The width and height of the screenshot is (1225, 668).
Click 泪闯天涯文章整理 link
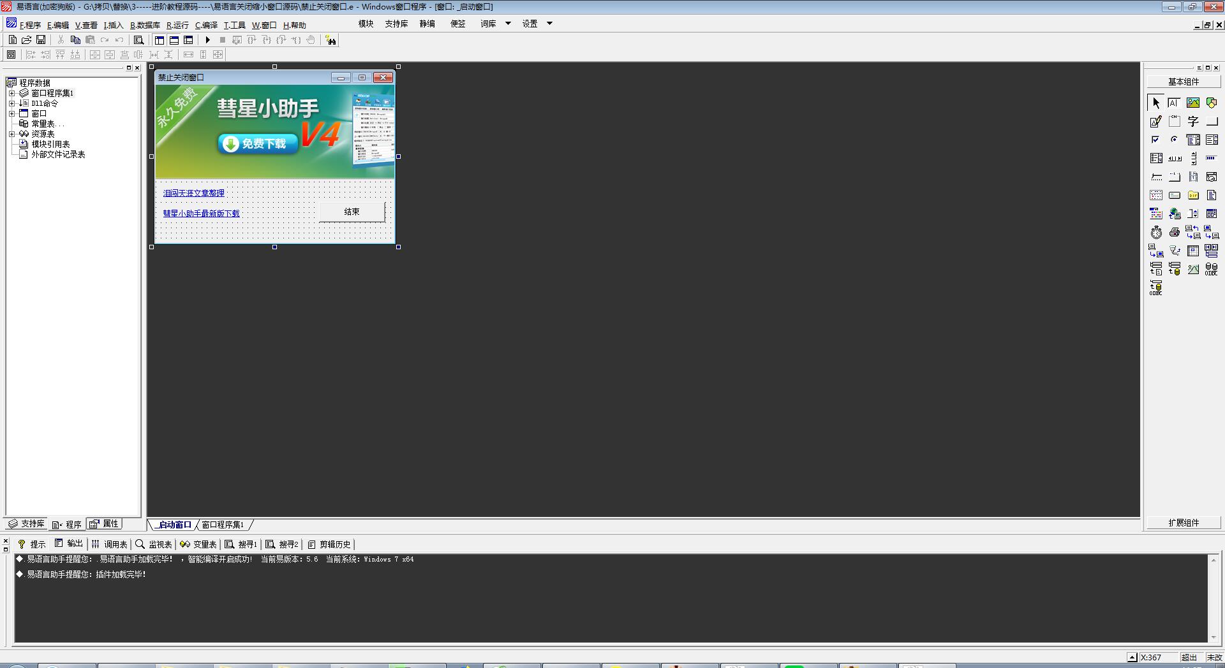point(193,193)
